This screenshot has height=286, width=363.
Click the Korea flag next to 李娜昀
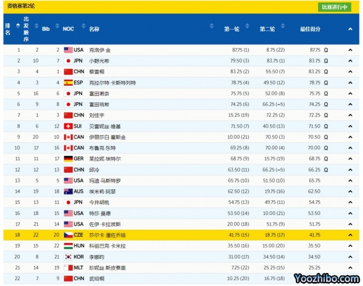pos(68,256)
